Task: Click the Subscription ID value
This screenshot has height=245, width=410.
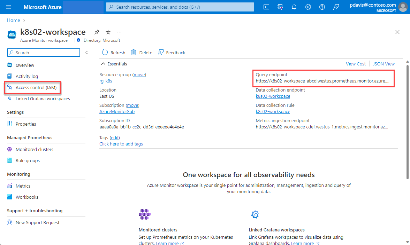Action: (142, 127)
